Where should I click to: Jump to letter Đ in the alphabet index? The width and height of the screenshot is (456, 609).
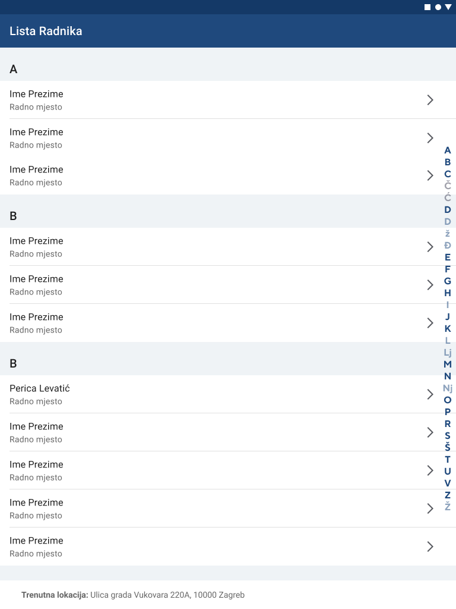(x=448, y=245)
